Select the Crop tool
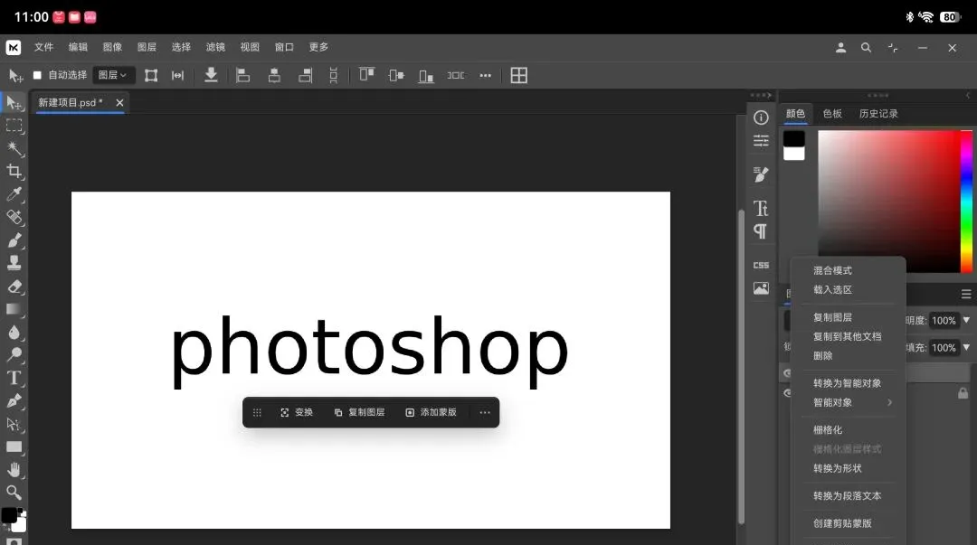This screenshot has height=545, width=977. [x=14, y=172]
